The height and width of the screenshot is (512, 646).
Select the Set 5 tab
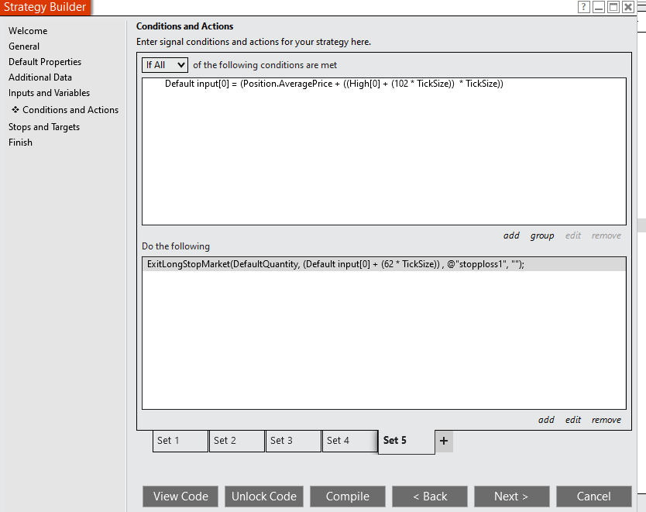click(406, 442)
